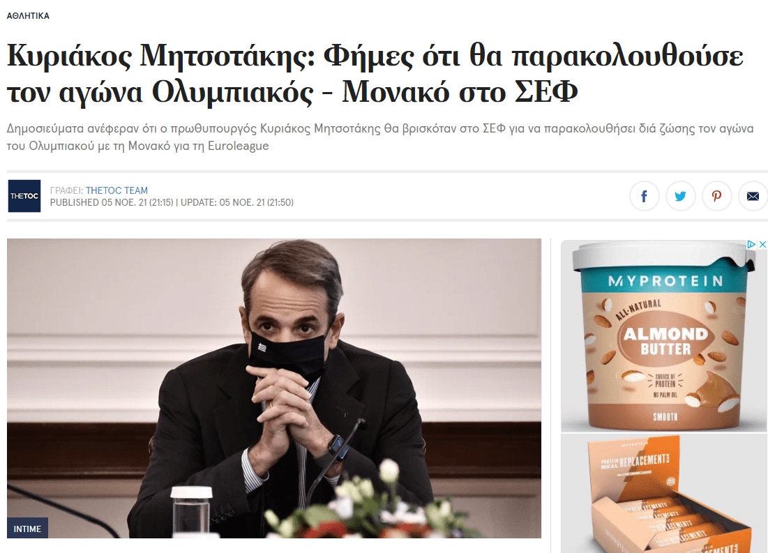Pin the article on Pinterest

[716, 196]
